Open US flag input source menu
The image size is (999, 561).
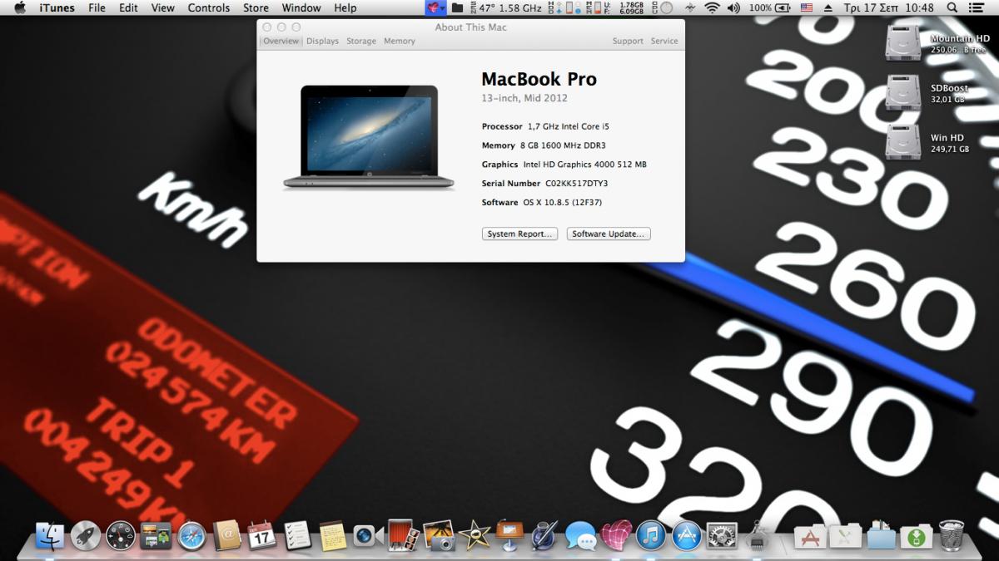807,7
